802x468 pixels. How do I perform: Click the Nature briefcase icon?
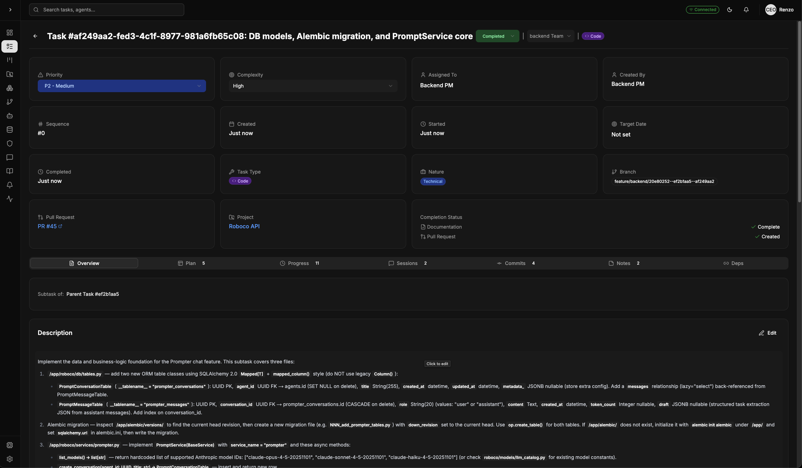point(423,172)
